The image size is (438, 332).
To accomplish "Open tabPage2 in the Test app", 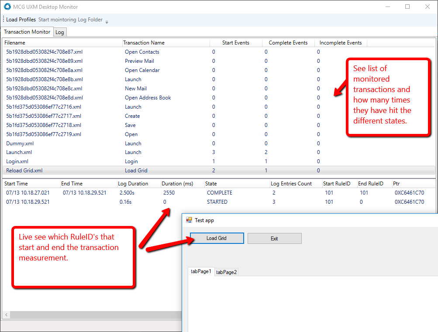I will (x=227, y=272).
